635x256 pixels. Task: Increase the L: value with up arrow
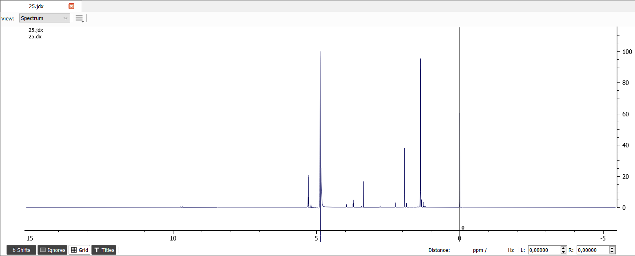pos(564,248)
